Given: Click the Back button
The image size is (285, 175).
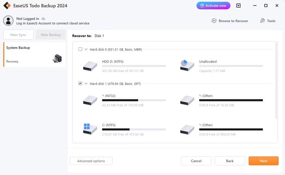Looking at the screenshot, I should (x=230, y=161).
